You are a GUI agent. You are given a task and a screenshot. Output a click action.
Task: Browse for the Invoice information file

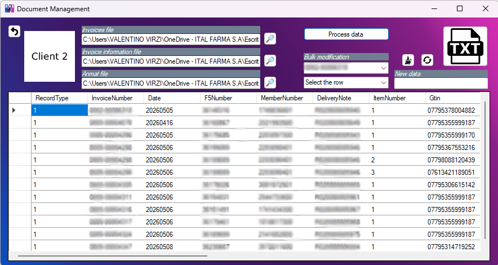pyautogui.click(x=270, y=61)
